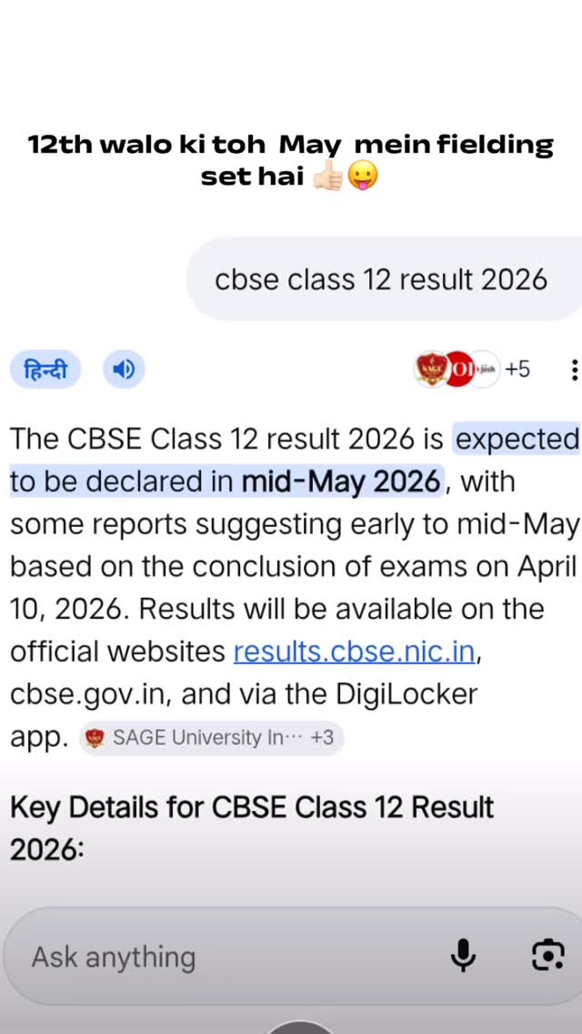Tap the 'cbse.gov.in' website text

[89, 694]
